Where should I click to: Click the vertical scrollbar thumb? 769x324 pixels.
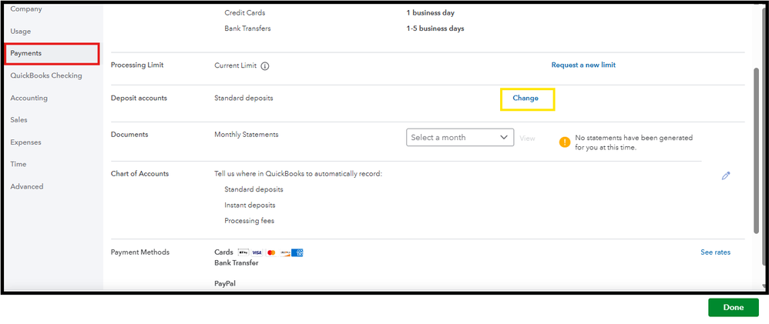point(756,150)
